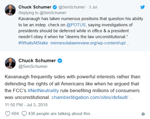Image resolution: width=150 pixels, height=119 pixels.
Task: Click the 3 Jul date in top tweet
Action: click(x=93, y=7)
